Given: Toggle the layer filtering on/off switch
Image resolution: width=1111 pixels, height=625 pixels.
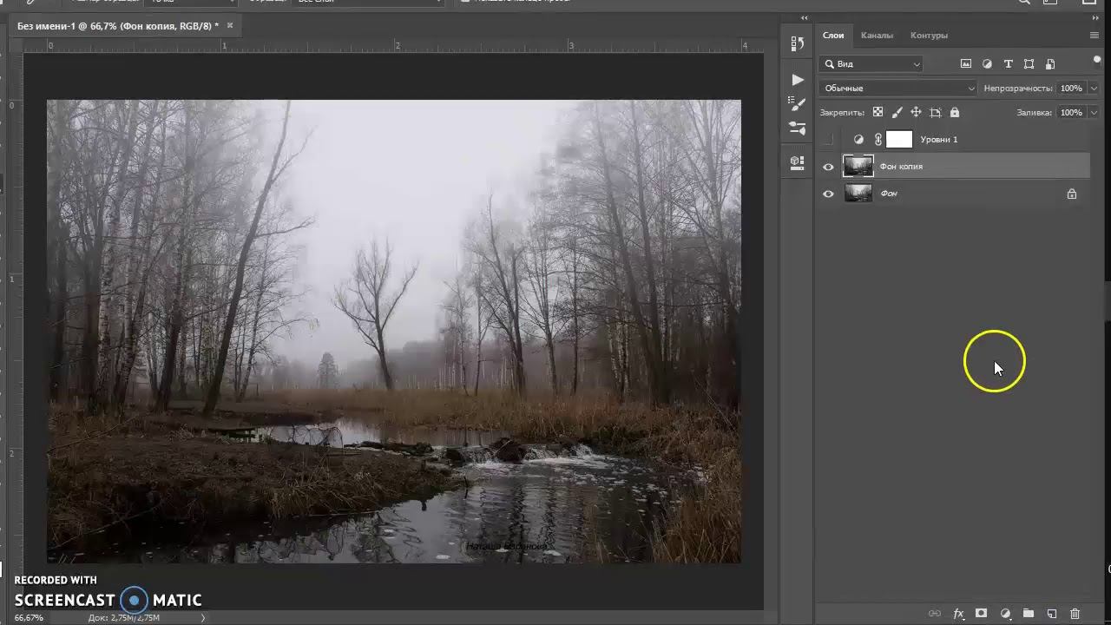Looking at the screenshot, I should [1097, 61].
